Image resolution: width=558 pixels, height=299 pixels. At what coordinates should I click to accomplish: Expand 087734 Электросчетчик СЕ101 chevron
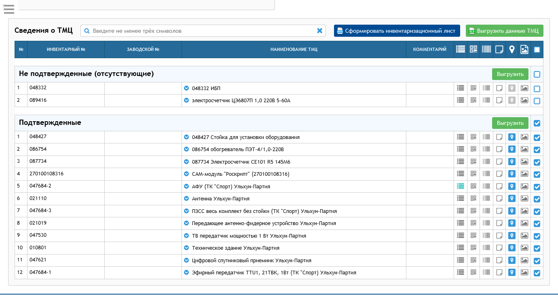tap(186, 162)
